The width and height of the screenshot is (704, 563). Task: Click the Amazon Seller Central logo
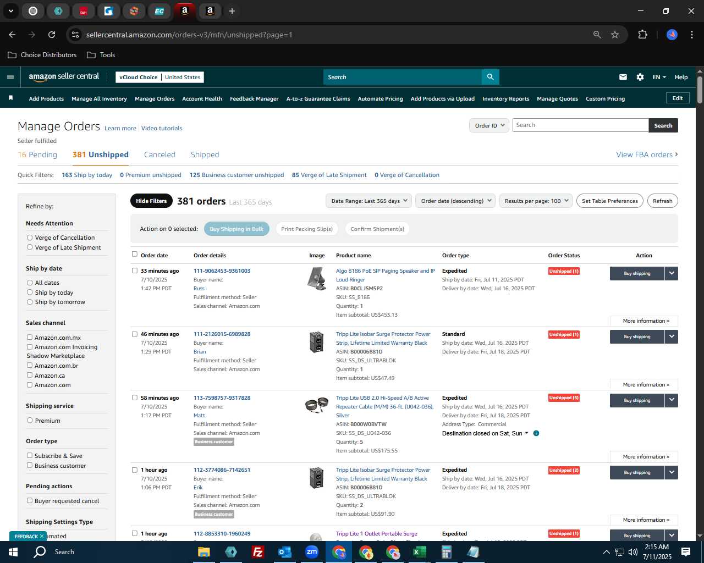pos(64,77)
